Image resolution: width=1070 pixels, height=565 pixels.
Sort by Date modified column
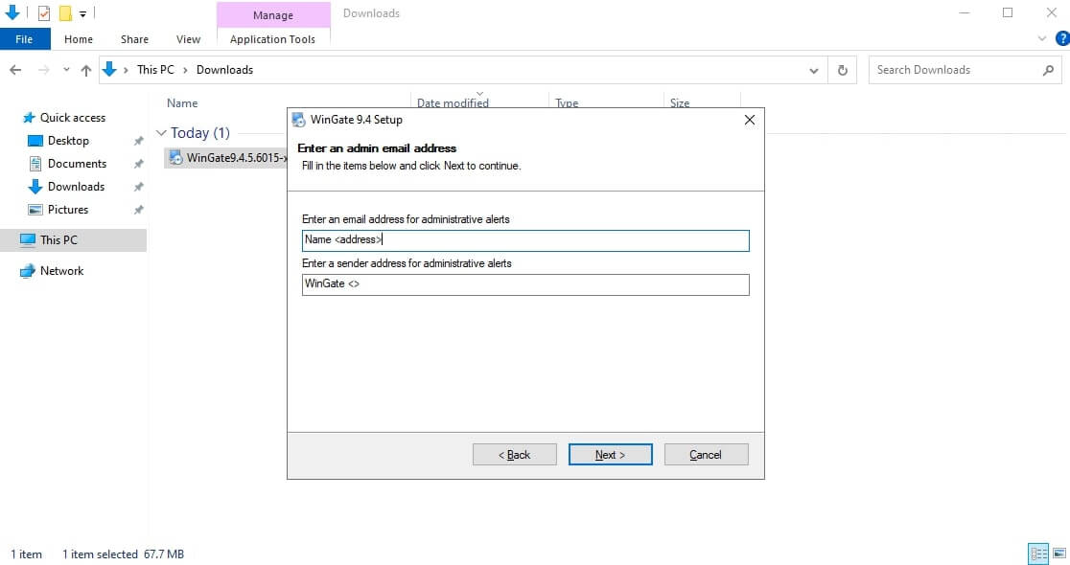[454, 102]
